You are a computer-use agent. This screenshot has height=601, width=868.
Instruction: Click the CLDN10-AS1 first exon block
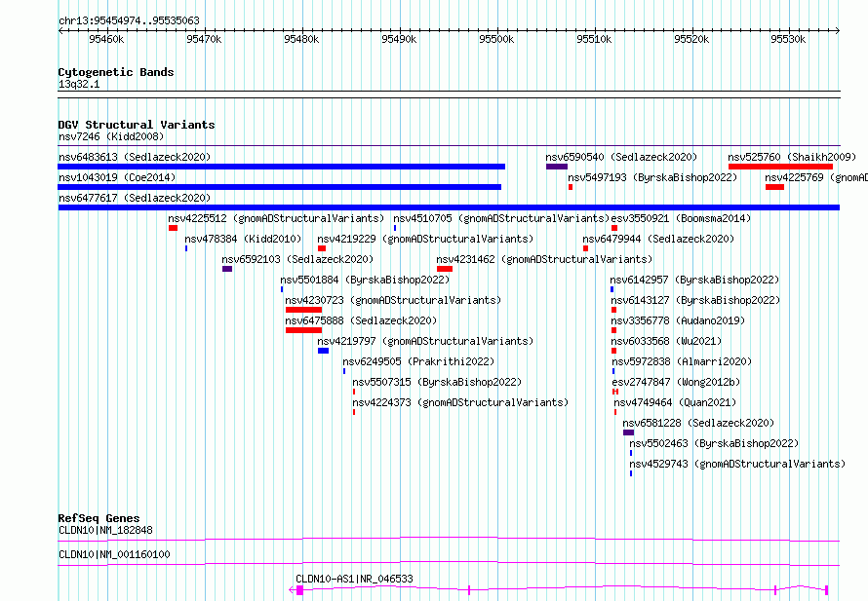click(299, 590)
